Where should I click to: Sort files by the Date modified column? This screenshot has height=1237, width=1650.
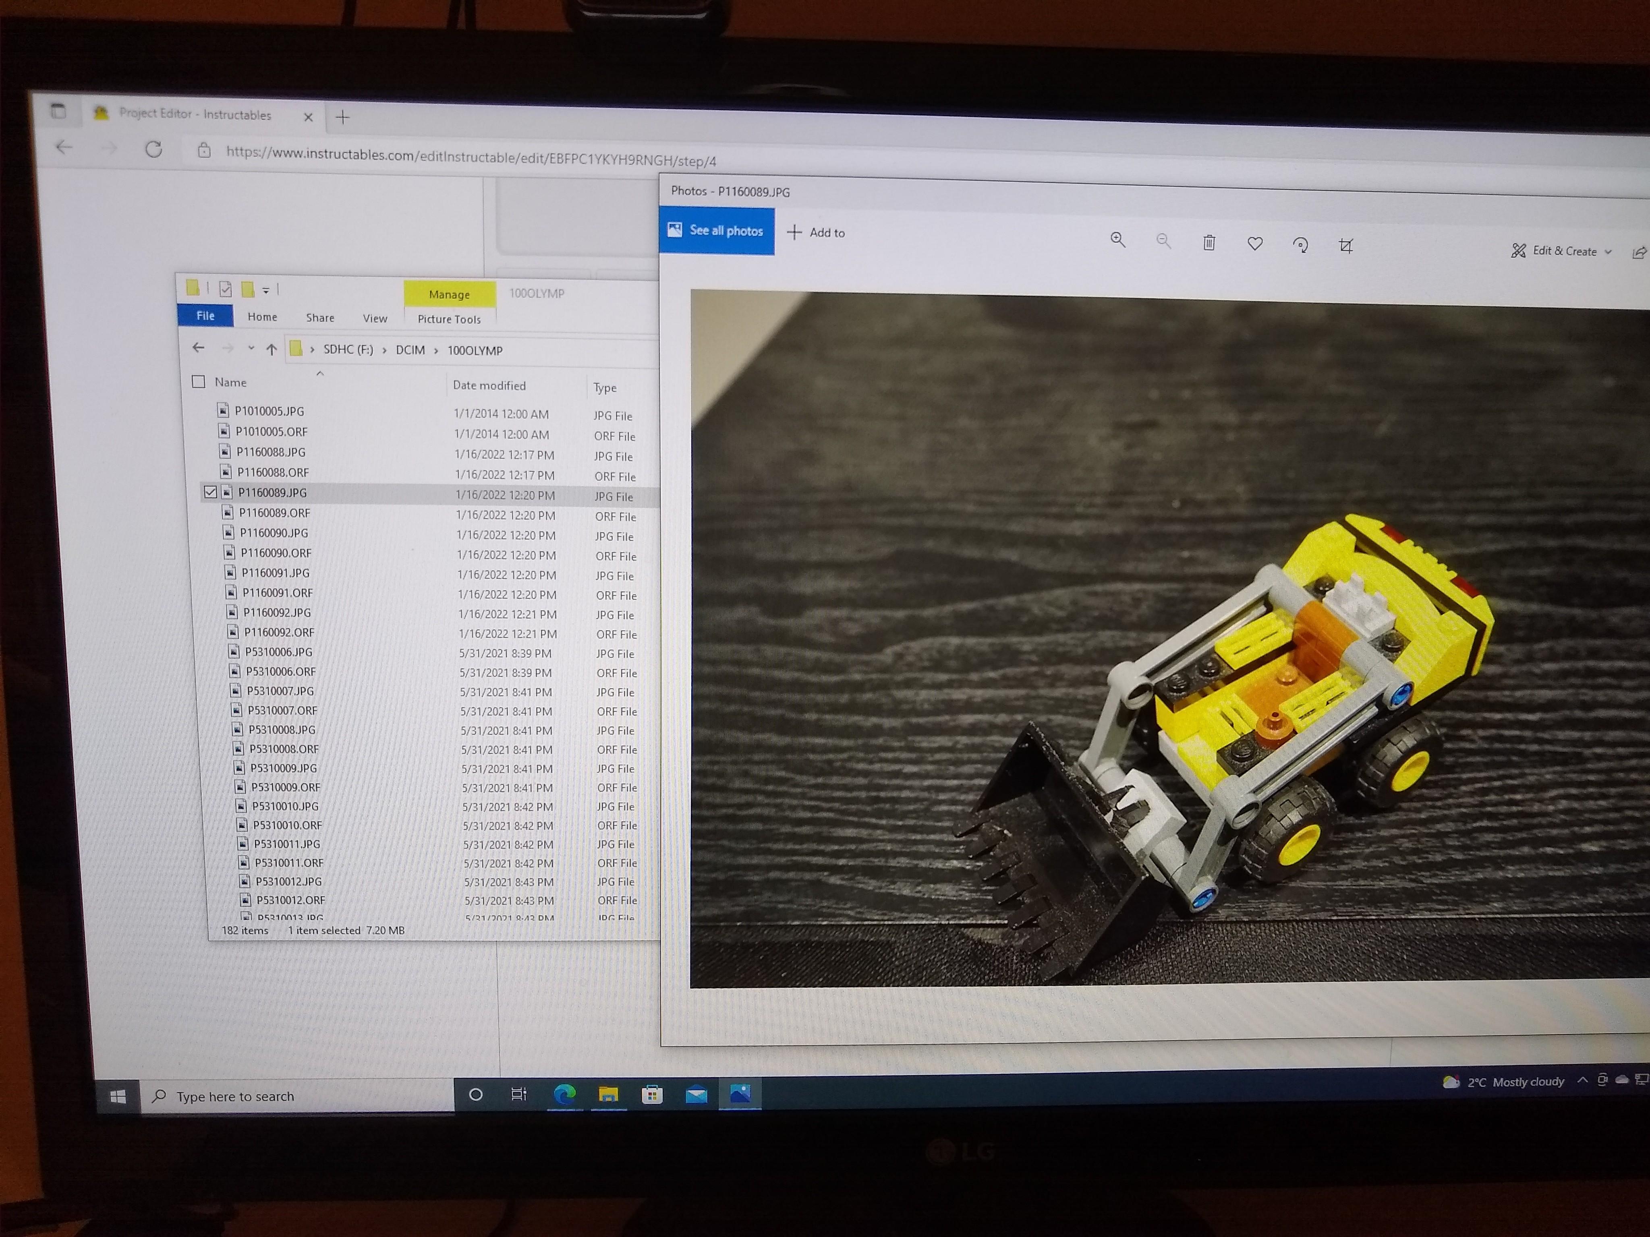pos(489,385)
